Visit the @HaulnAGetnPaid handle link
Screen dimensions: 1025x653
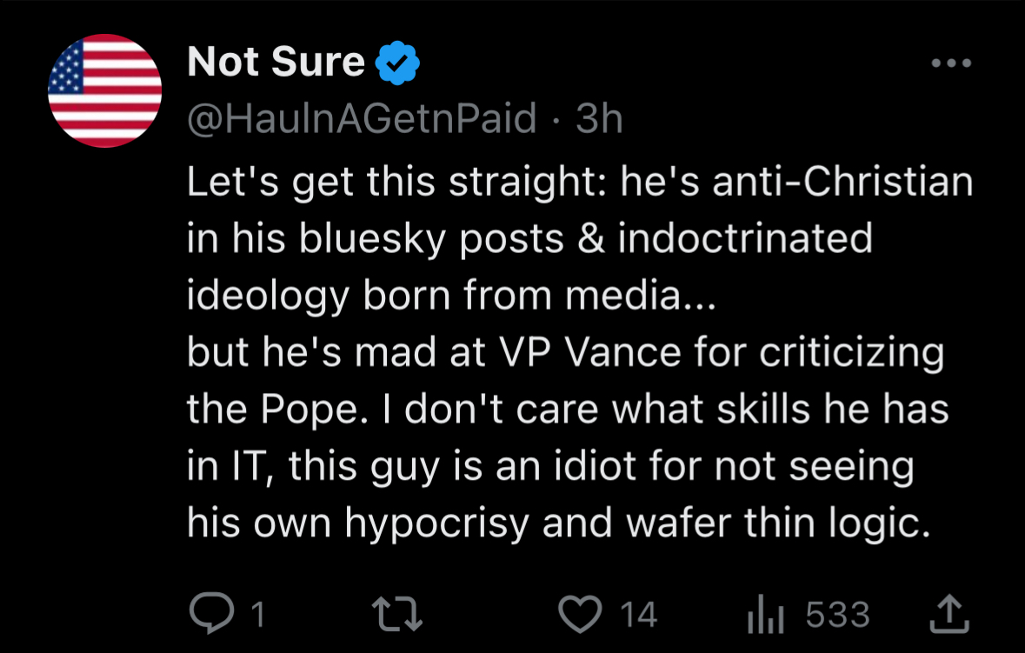tap(362, 119)
